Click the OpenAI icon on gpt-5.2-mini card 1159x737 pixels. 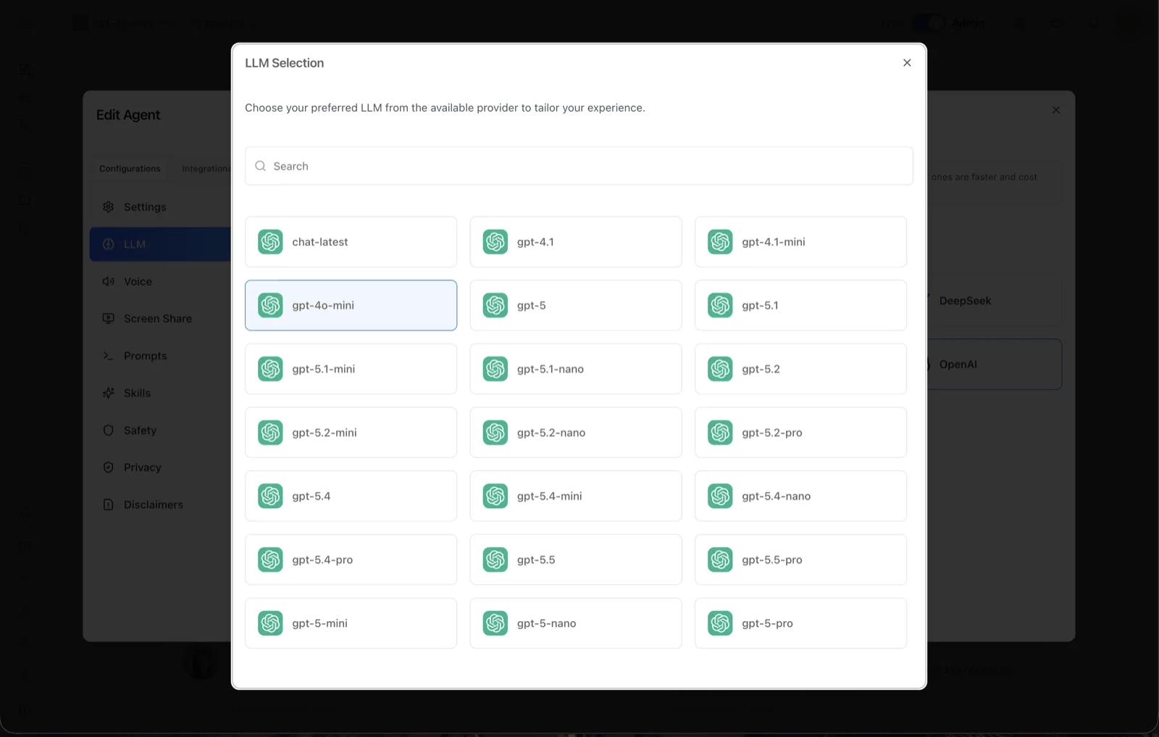pos(270,433)
